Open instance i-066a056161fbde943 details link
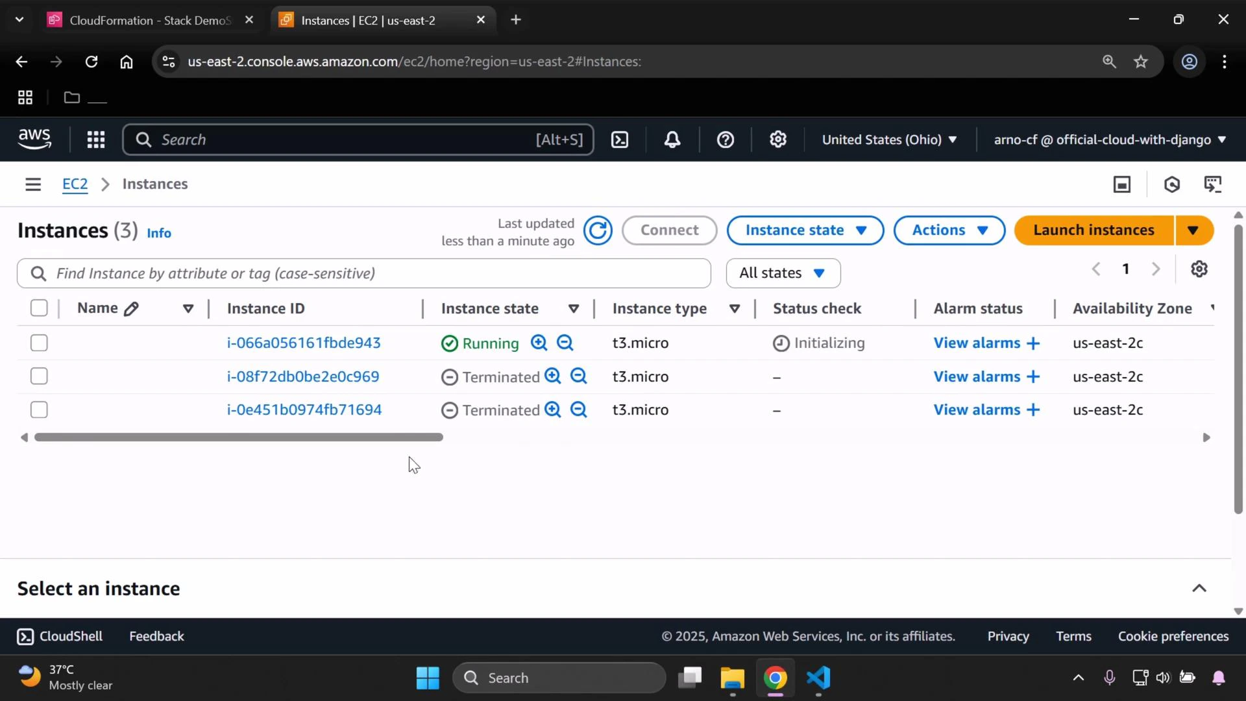Image resolution: width=1246 pixels, height=701 pixels. click(x=303, y=343)
